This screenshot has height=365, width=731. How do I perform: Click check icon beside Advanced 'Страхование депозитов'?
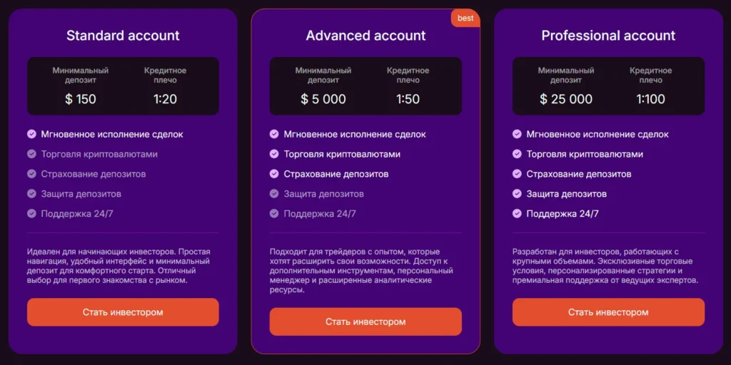274,174
